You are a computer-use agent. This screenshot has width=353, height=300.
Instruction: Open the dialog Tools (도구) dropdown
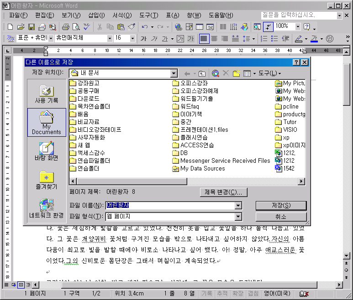pyautogui.click(x=269, y=73)
